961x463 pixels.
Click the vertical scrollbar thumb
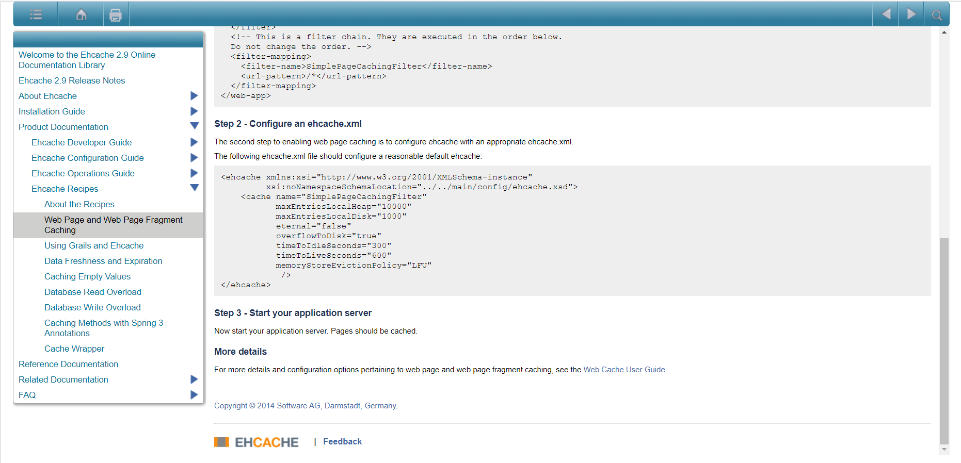(944, 341)
